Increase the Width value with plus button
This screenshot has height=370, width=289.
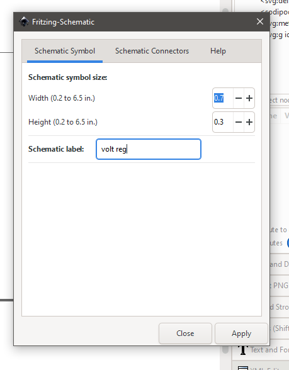pyautogui.click(x=249, y=98)
